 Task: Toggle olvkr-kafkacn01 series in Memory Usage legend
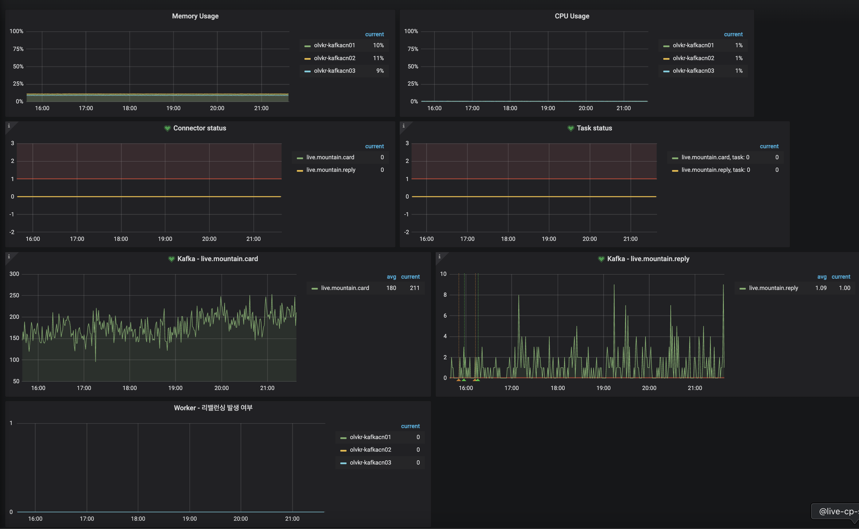pos(334,45)
